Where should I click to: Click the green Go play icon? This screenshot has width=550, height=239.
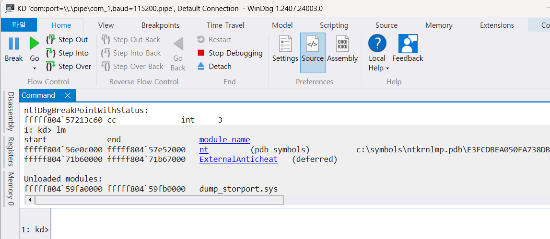point(35,44)
